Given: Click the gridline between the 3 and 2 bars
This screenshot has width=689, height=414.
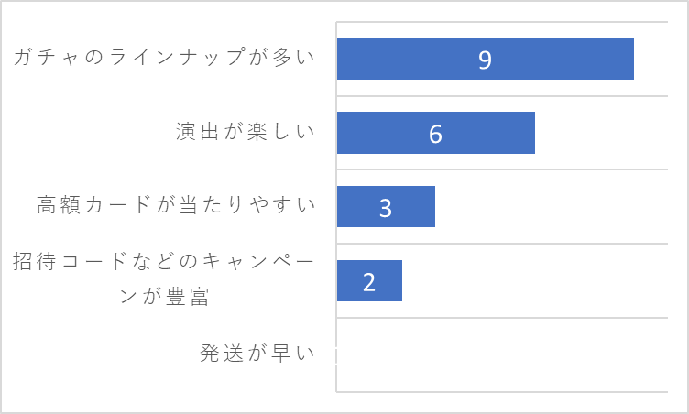Looking at the screenshot, I should point(502,244).
